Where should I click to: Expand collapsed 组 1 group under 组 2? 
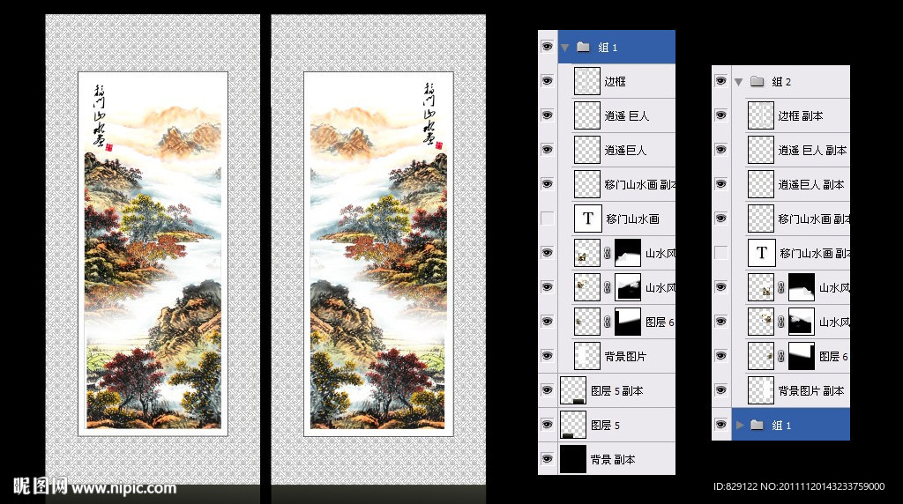[x=740, y=425]
